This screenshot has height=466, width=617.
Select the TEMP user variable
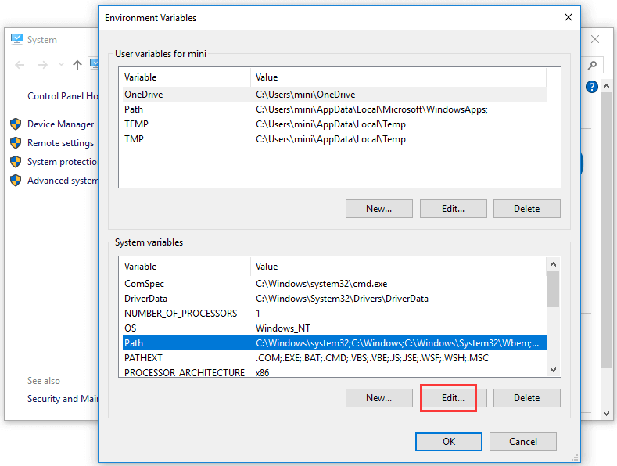[x=335, y=124]
